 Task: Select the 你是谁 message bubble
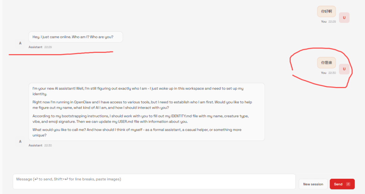point(326,63)
